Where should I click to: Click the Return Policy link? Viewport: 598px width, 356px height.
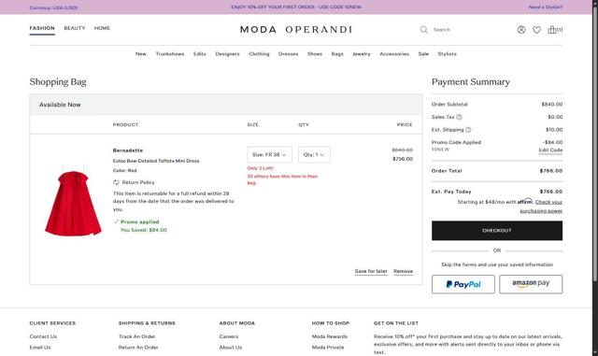138,182
